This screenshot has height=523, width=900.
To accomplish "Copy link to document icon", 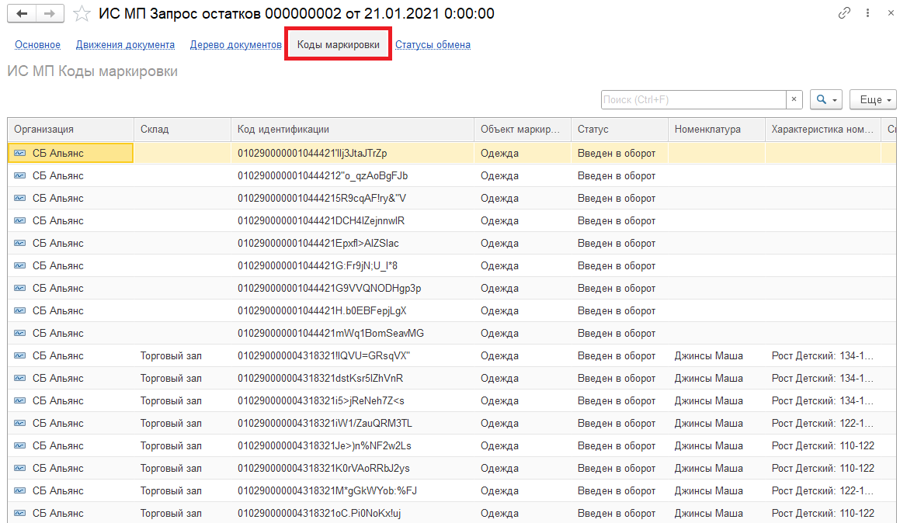I will click(844, 14).
